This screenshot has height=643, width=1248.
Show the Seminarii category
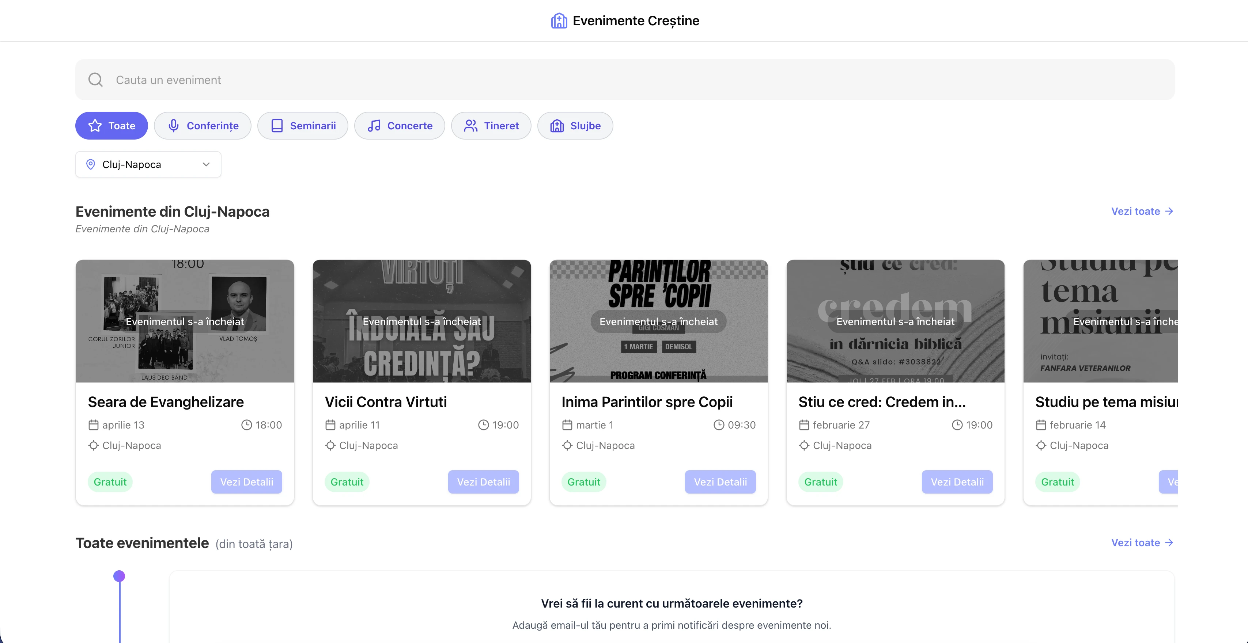[x=303, y=126]
